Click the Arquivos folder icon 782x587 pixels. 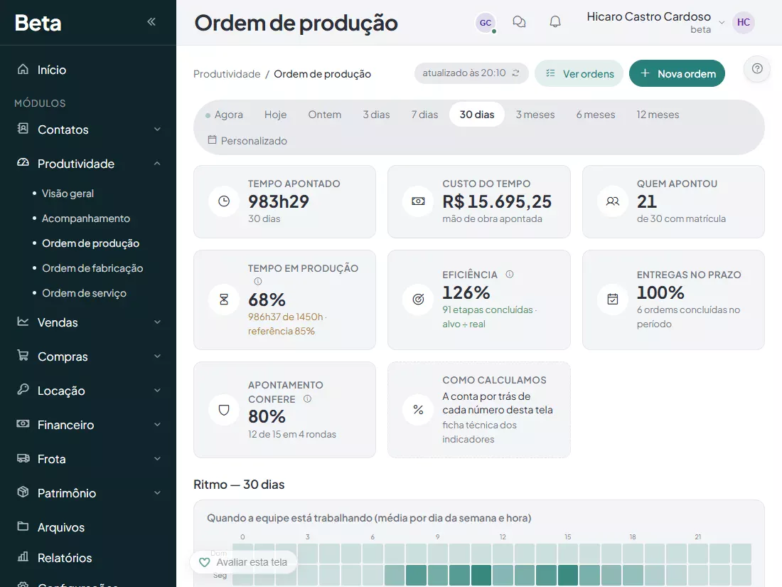coord(23,527)
